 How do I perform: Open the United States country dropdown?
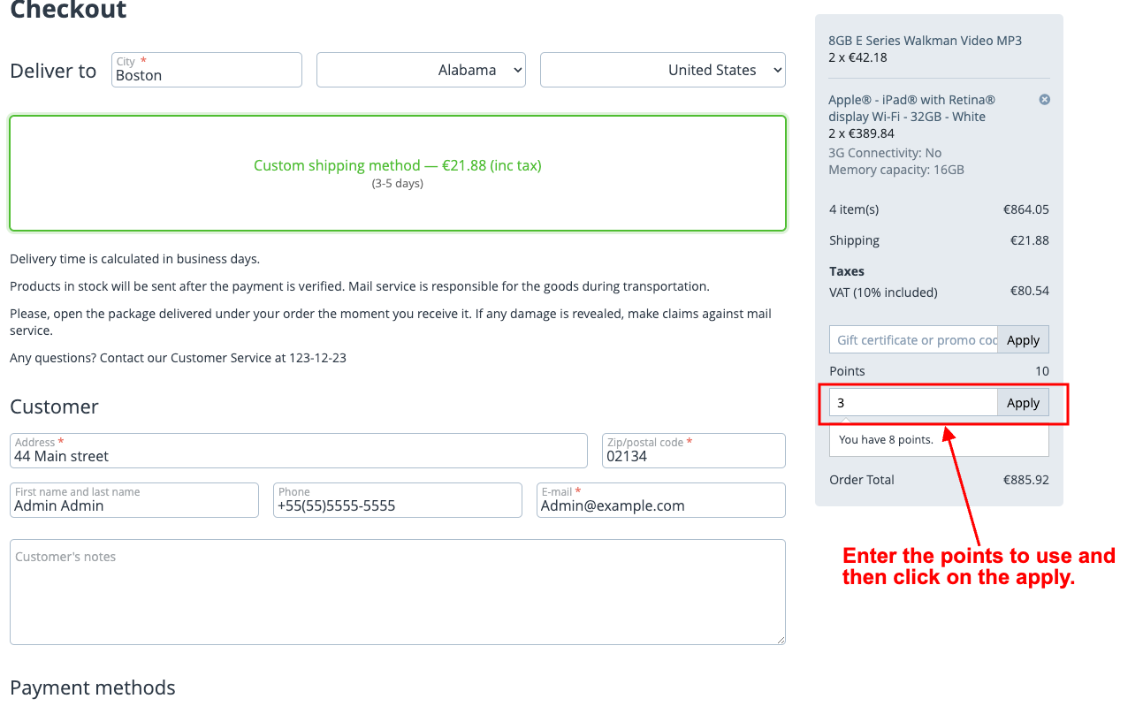tap(662, 71)
